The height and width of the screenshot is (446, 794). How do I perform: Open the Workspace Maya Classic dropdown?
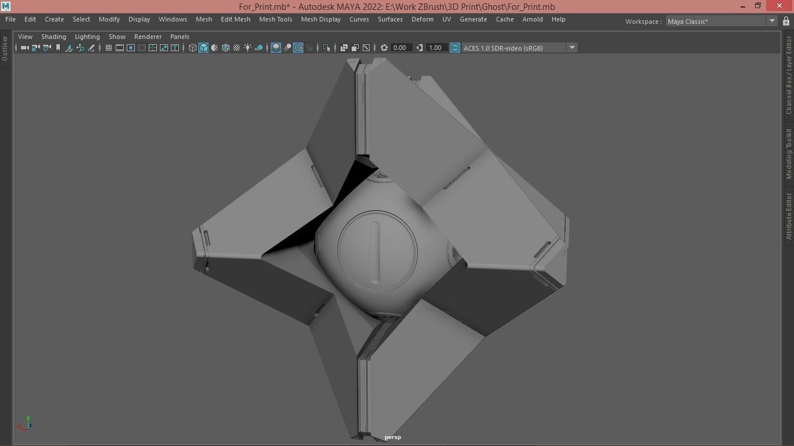(x=721, y=22)
